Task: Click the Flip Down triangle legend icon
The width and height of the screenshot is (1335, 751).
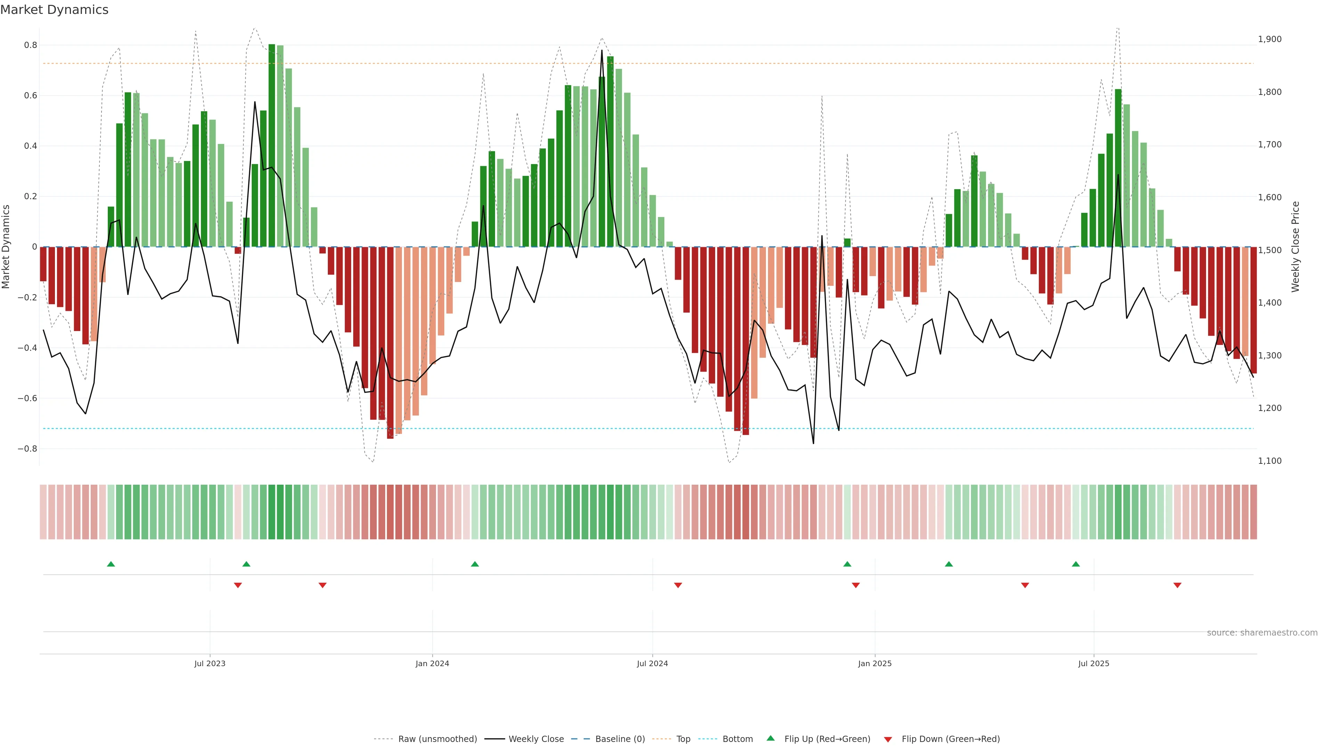Action: [888, 739]
